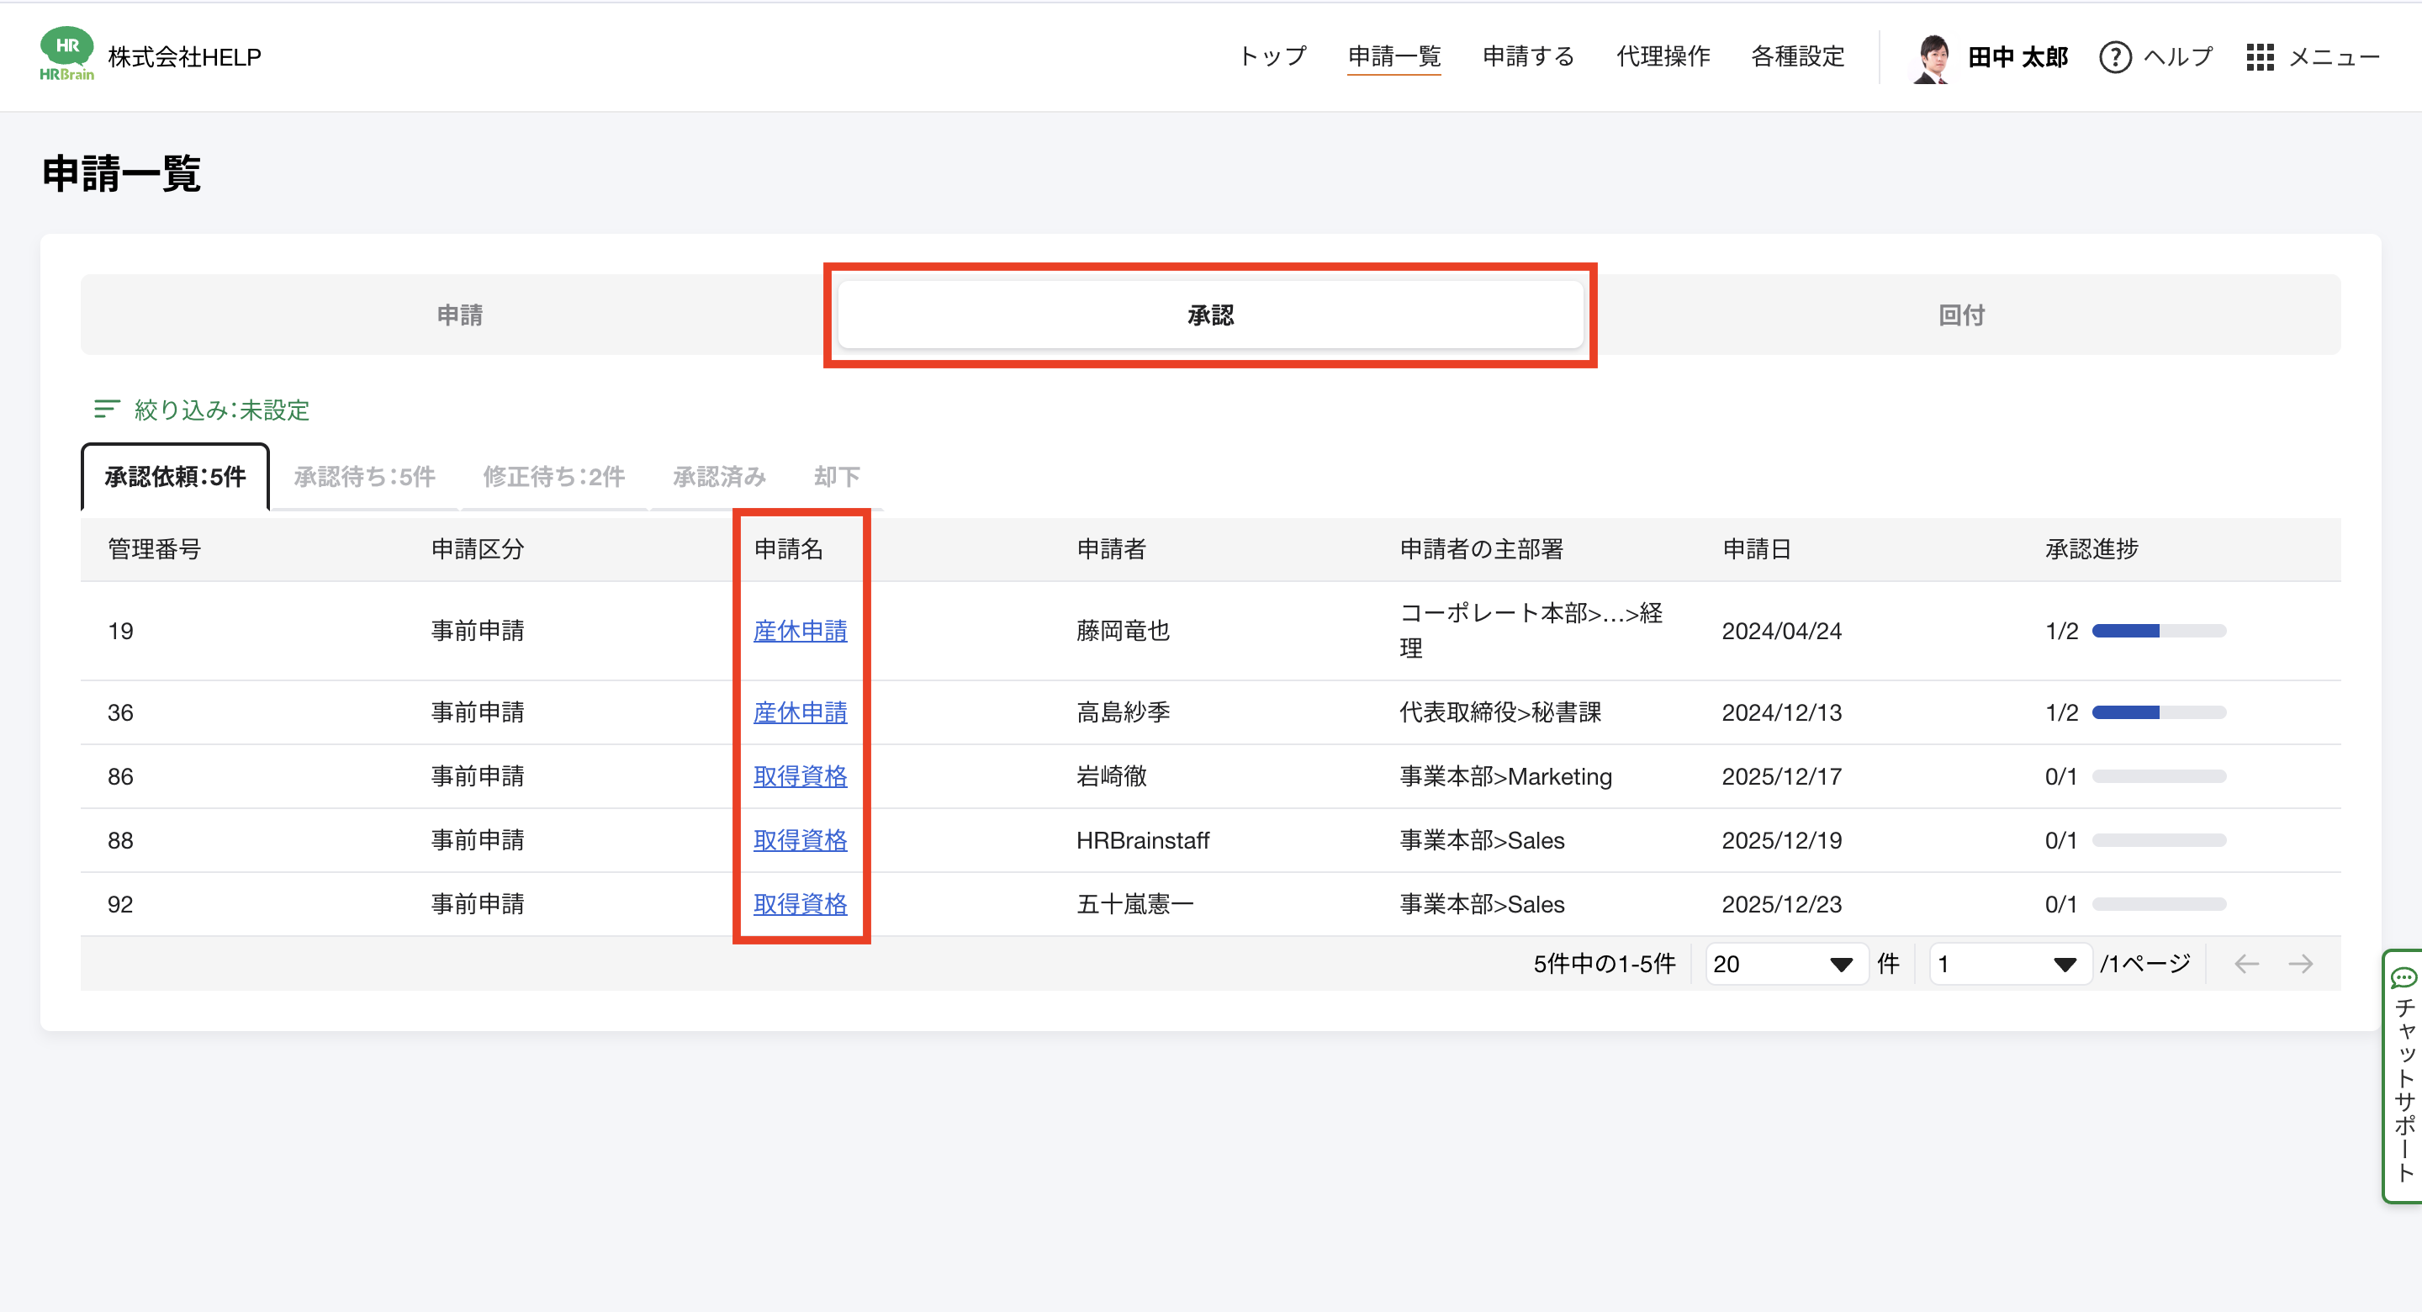Open 取得資格 link for 岩崎徹
Image resolution: width=2422 pixels, height=1312 pixels.
tap(799, 777)
